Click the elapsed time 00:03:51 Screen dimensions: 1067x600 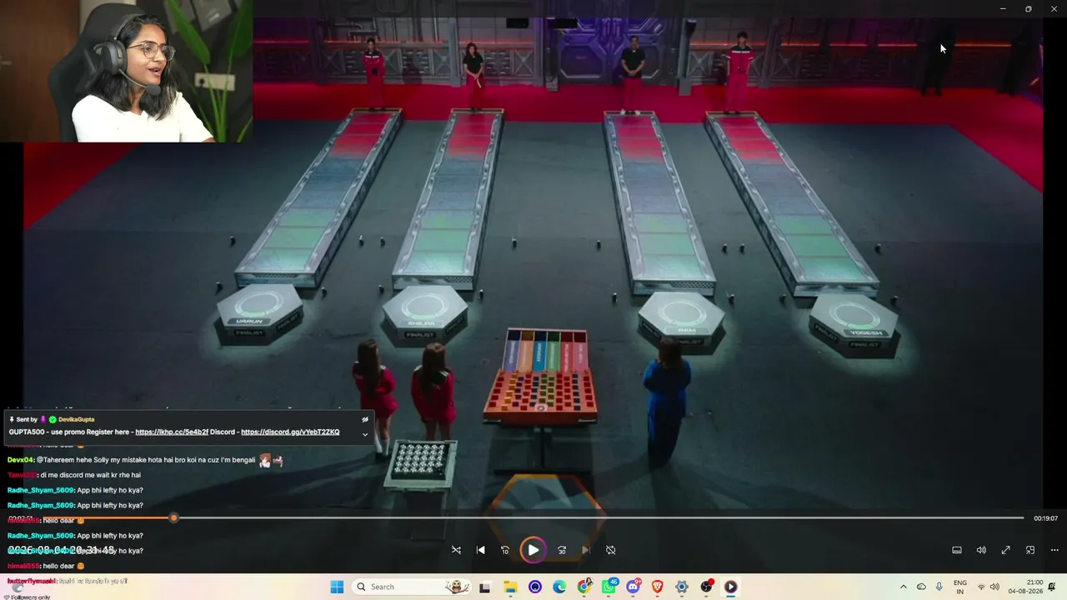21,518
